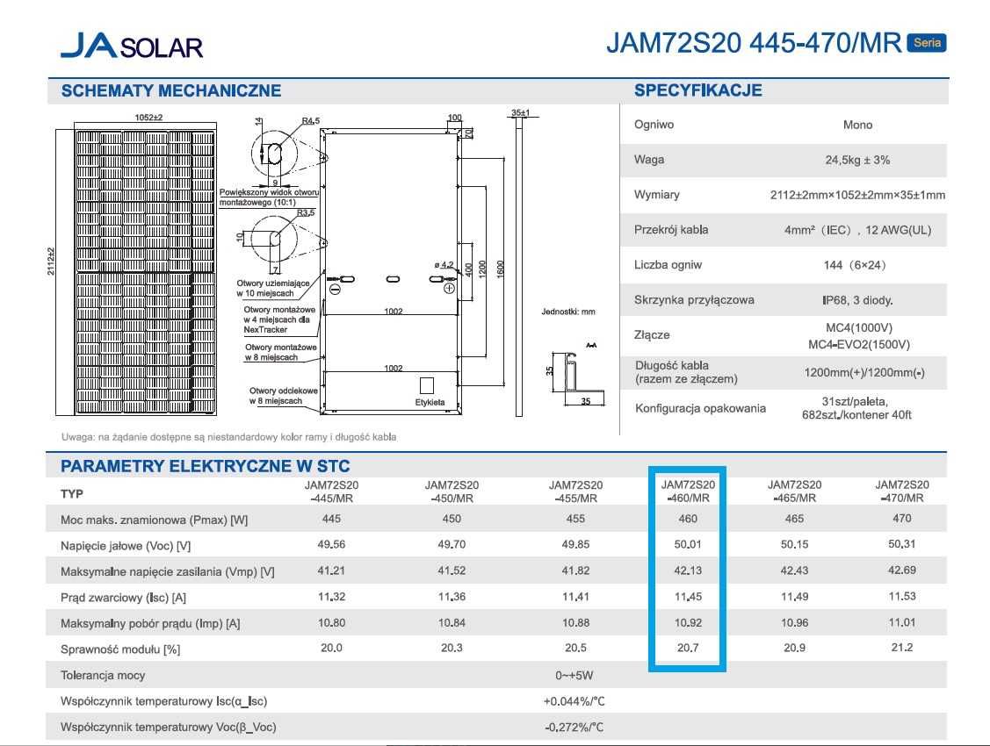Viewport: 990px width, 746px height.
Task: Click the "1052±2" width dimension label
Action: tap(148, 118)
